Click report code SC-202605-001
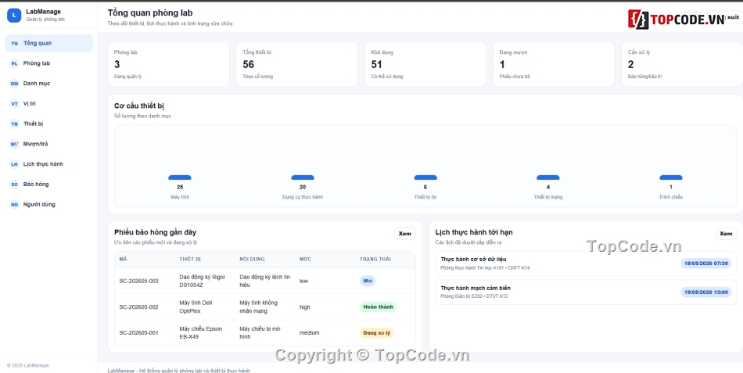743x373 pixels. tap(139, 332)
